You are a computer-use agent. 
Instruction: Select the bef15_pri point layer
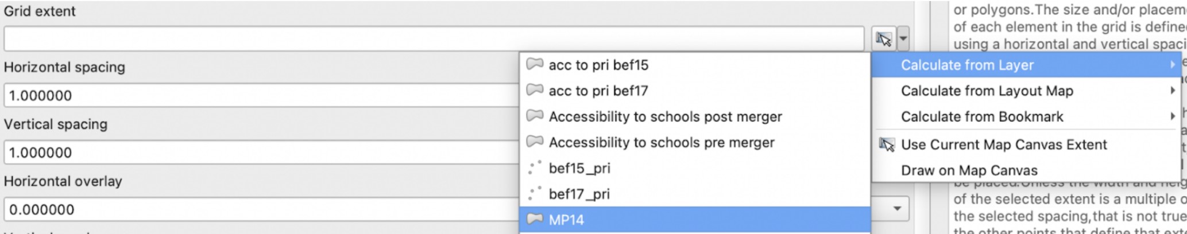[x=579, y=168]
